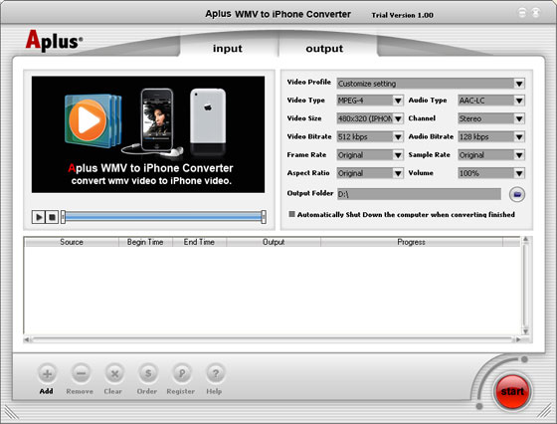Click the Clear list icon

click(x=114, y=373)
